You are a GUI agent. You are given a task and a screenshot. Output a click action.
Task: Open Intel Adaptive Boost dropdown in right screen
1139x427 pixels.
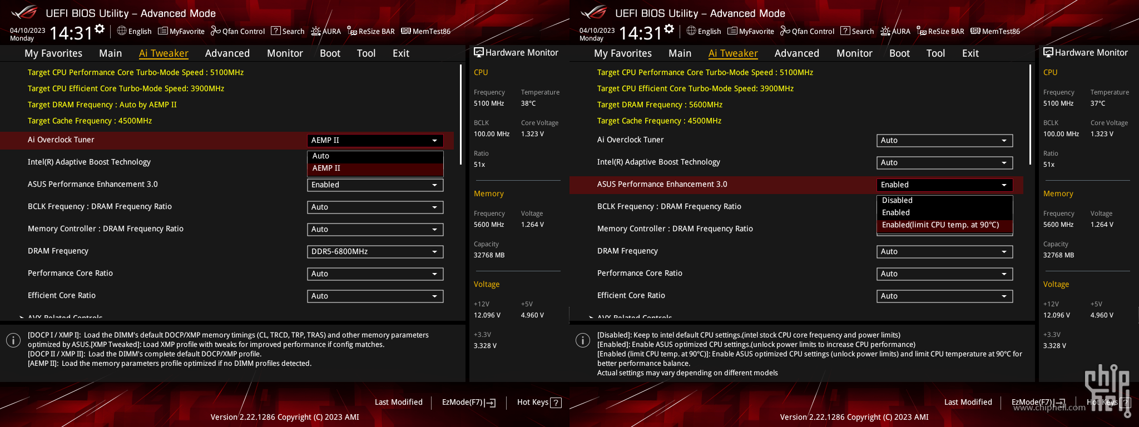pyautogui.click(x=945, y=163)
